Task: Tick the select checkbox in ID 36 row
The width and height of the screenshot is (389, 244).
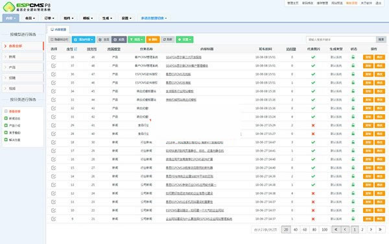Action: point(54,74)
